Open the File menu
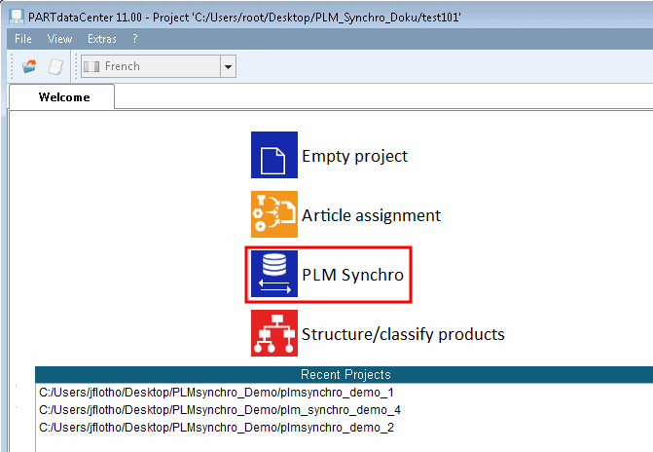The width and height of the screenshot is (653, 452). point(24,39)
